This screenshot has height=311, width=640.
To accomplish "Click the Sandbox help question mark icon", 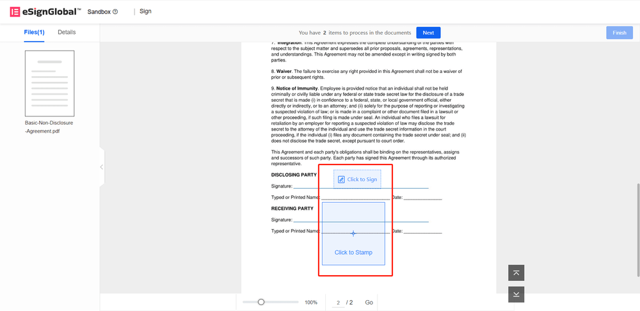I will point(115,12).
